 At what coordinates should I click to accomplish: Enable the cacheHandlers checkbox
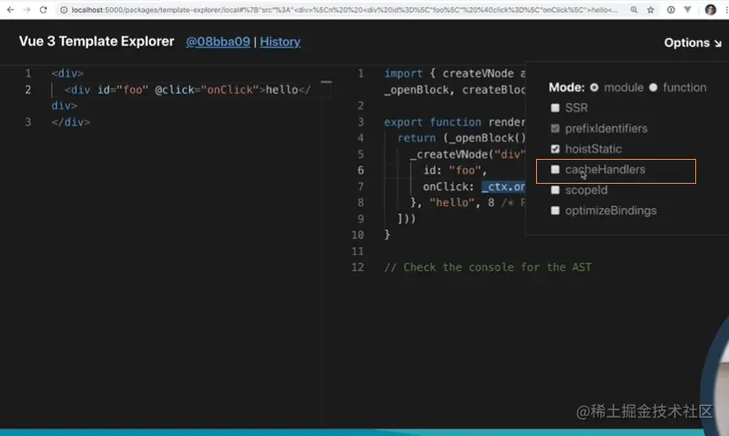point(555,170)
